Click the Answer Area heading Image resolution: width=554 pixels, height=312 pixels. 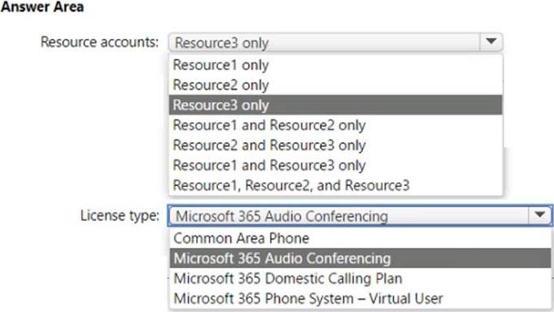tap(42, 6)
